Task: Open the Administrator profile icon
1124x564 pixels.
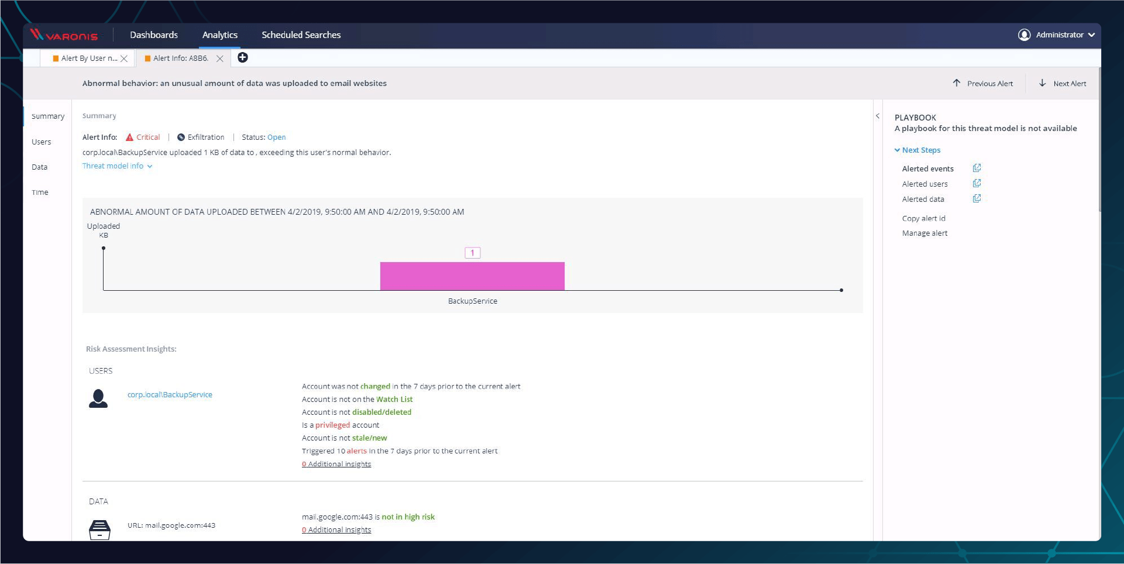Action: (x=1025, y=35)
